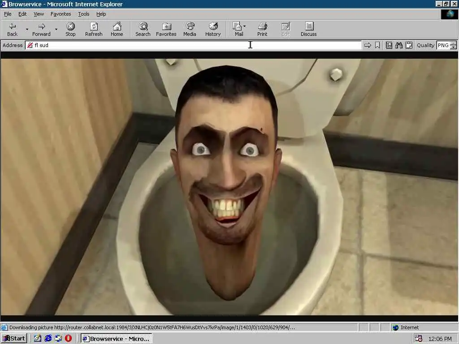Click the toilet head image in page
Screen dimensions: 459x344
tap(229, 187)
